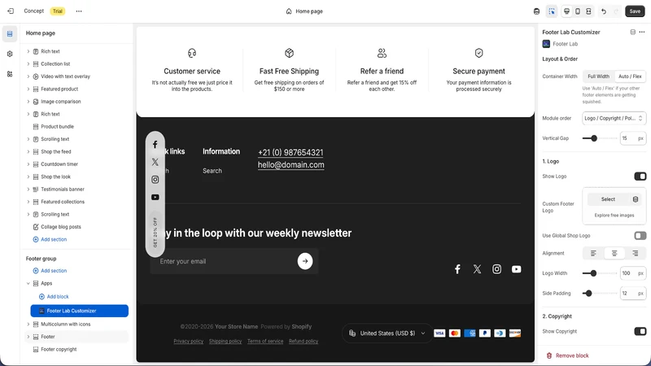The width and height of the screenshot is (651, 366).
Task: Expand Multicolumn with icons section
Action: pyautogui.click(x=28, y=324)
